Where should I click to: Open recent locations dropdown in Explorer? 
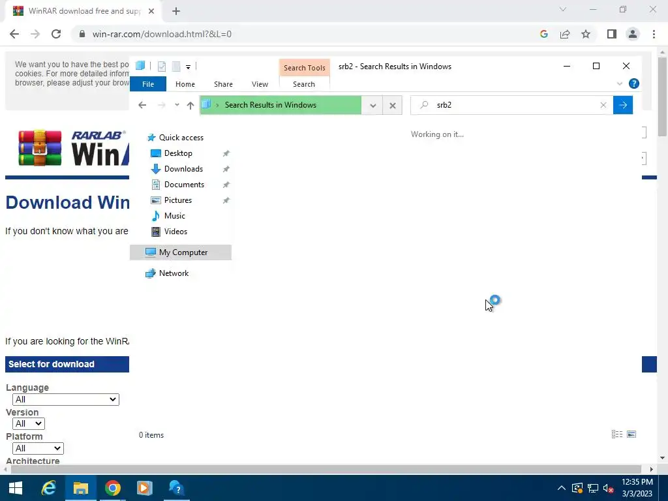tap(177, 105)
